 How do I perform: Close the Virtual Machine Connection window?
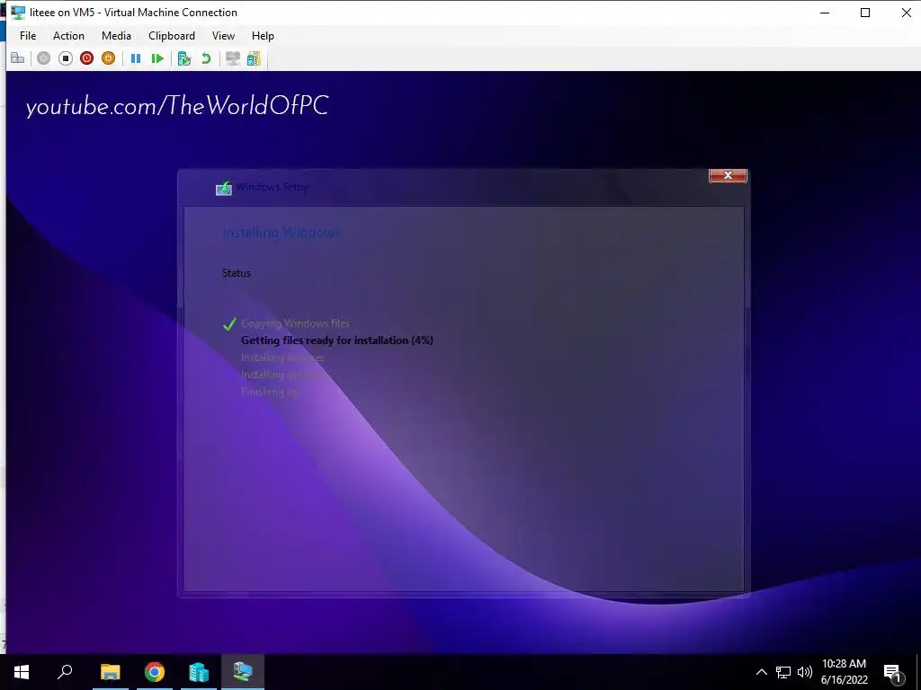pyautogui.click(x=905, y=13)
